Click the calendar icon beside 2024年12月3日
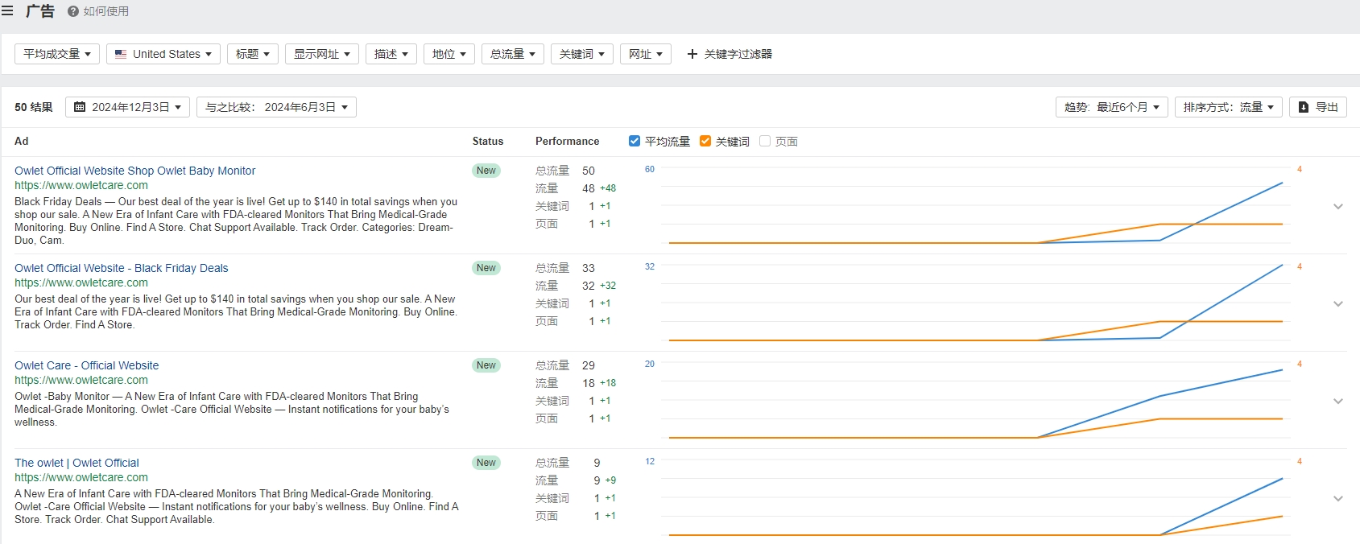Image resolution: width=1360 pixels, height=544 pixels. coord(80,107)
